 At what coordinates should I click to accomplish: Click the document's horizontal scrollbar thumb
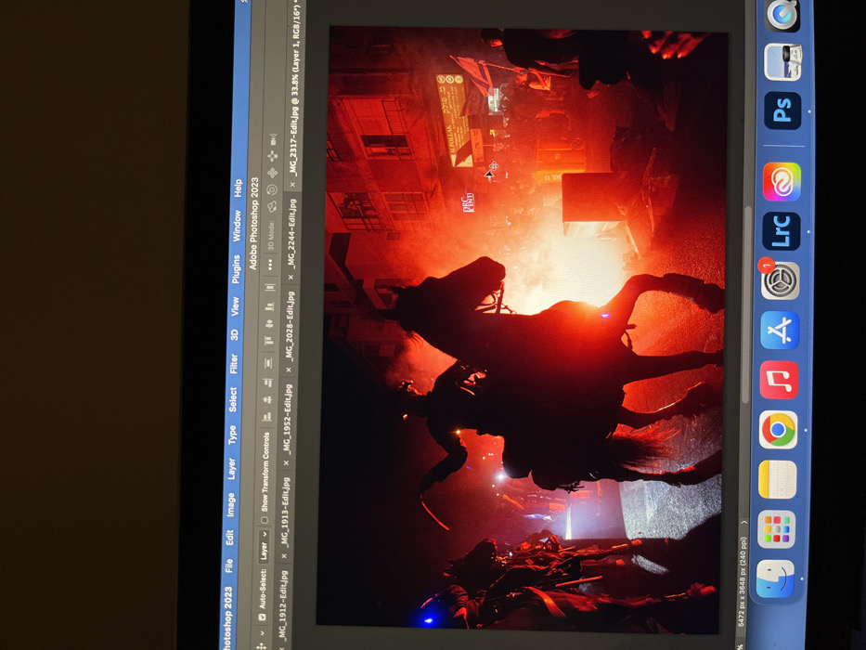coord(746,304)
